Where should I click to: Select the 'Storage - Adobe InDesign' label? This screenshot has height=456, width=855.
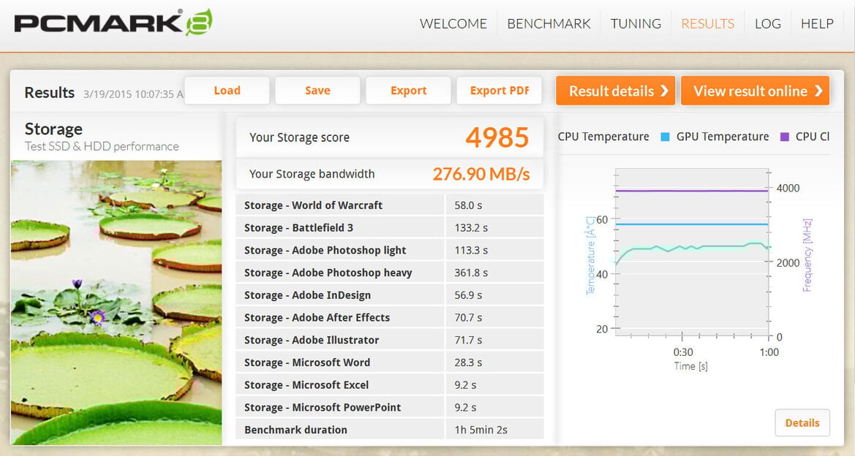click(x=307, y=295)
